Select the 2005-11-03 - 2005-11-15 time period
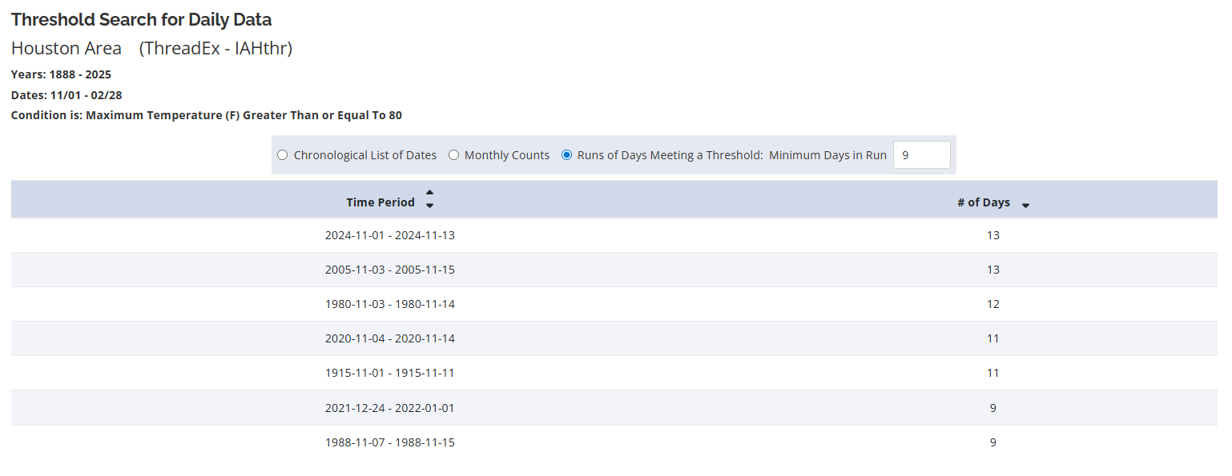1232x476 pixels. pos(389,270)
